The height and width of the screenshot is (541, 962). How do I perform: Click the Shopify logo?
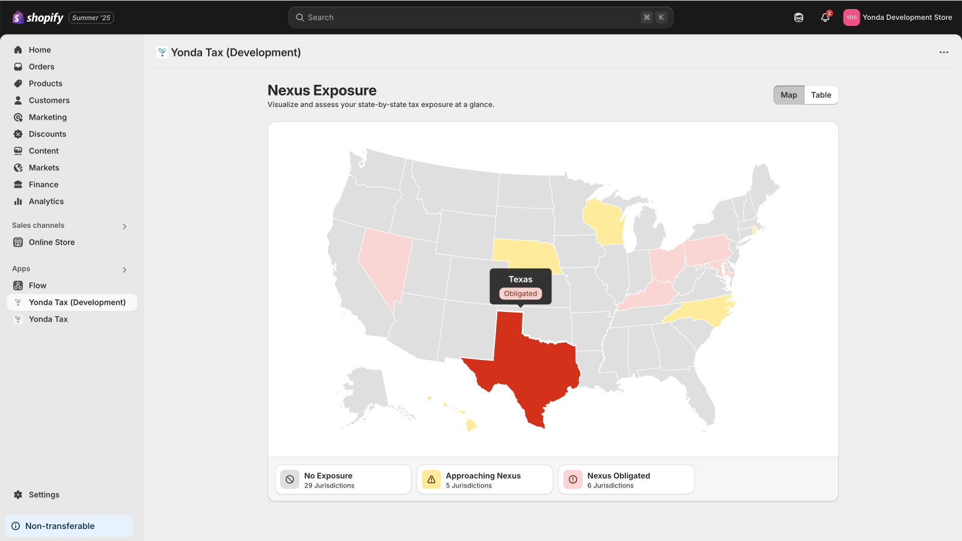click(38, 17)
